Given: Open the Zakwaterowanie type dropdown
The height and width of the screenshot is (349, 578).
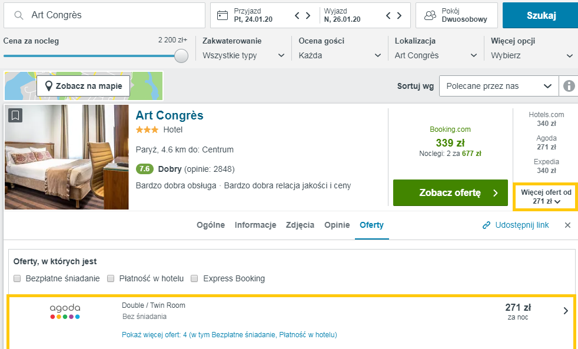Looking at the screenshot, I should click(x=244, y=55).
